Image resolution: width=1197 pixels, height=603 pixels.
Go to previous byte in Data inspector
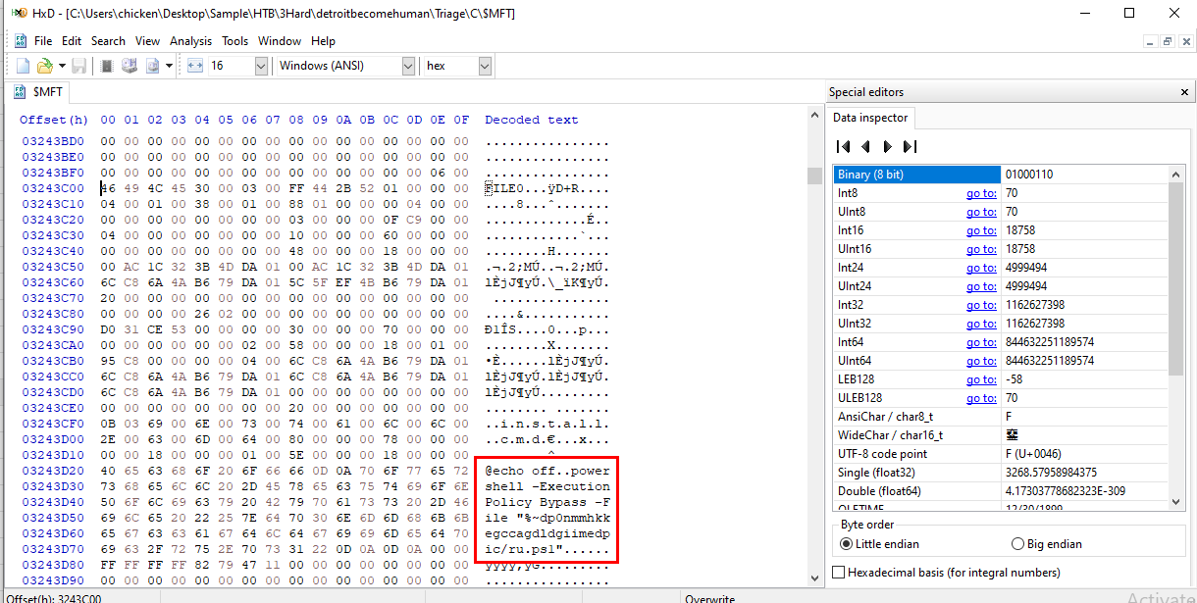pyautogui.click(x=865, y=146)
